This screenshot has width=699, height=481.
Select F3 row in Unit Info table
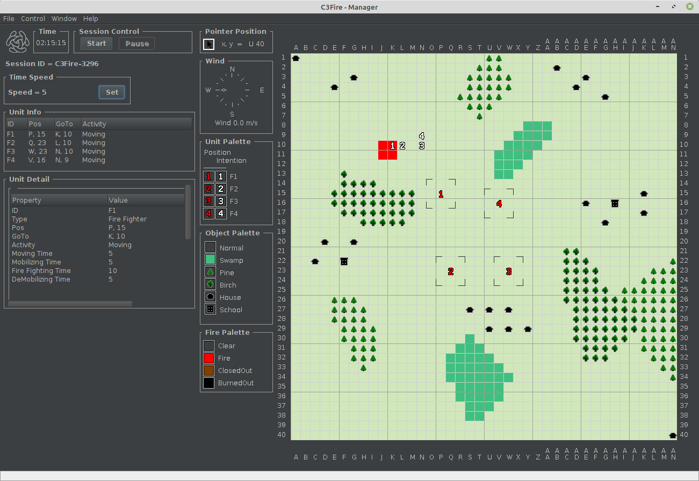[x=99, y=152]
